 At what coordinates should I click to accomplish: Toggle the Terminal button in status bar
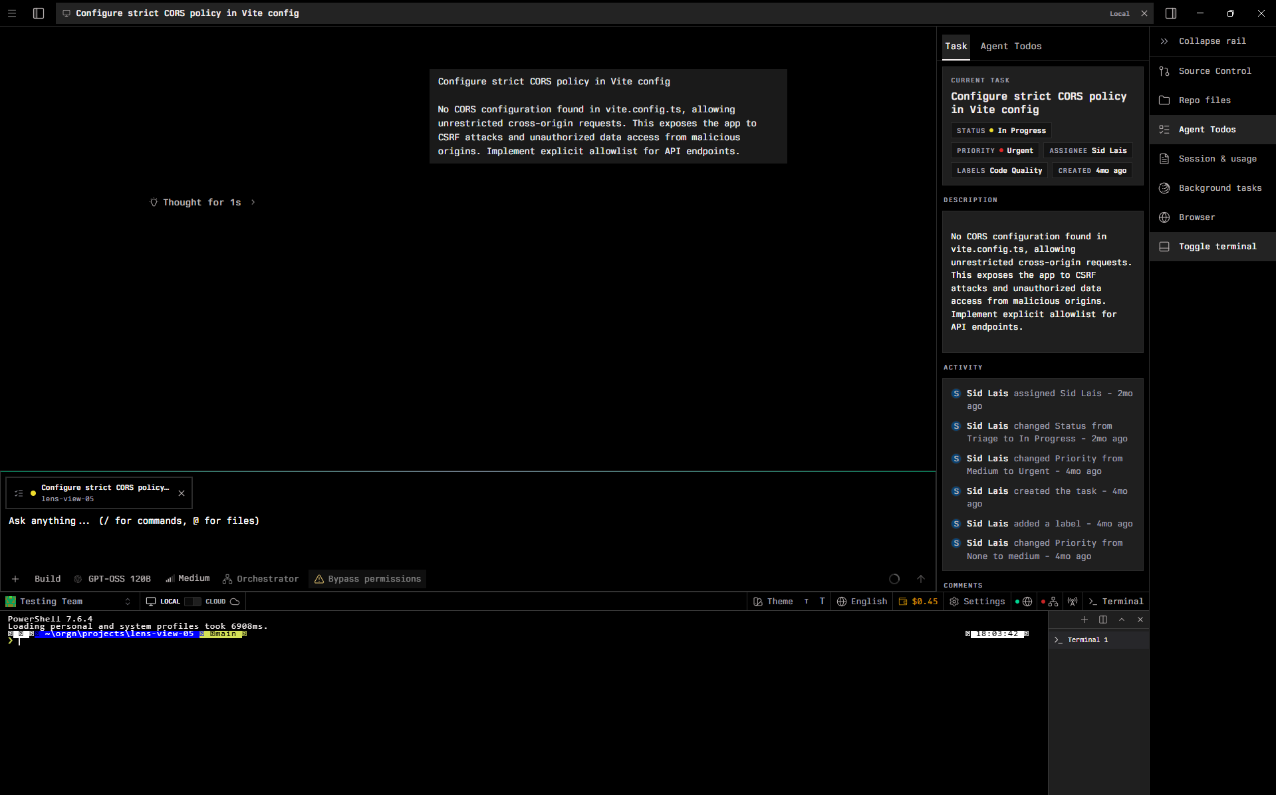pos(1116,602)
